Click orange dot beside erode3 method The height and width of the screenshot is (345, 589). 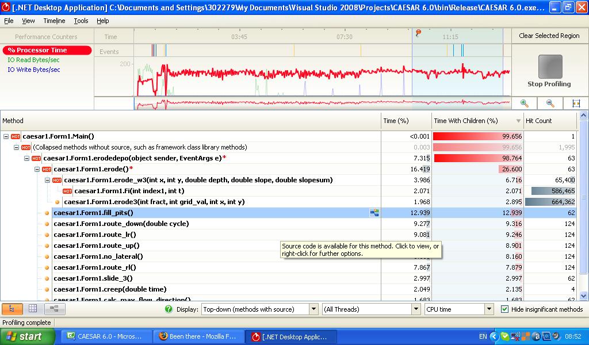tap(57, 202)
